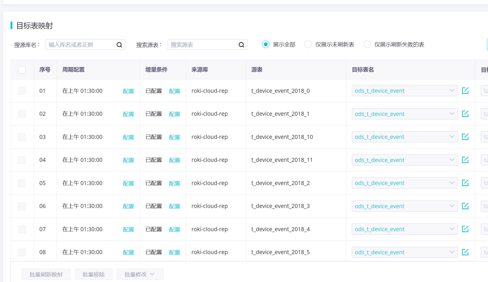
Task: Click 已配置 status text in row 04
Action: coord(154,160)
